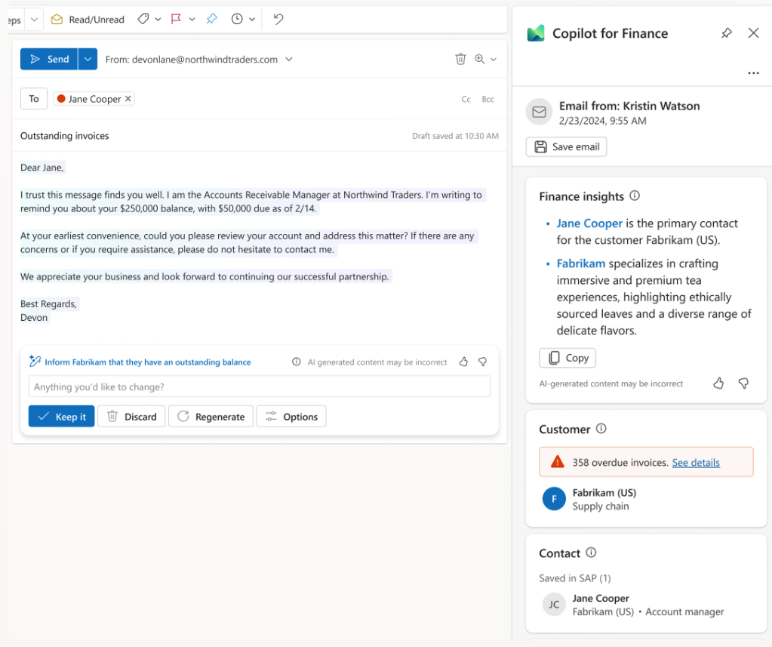Click the 'Anything you'd like to change?' field
This screenshot has width=772, height=647.
[x=260, y=387]
